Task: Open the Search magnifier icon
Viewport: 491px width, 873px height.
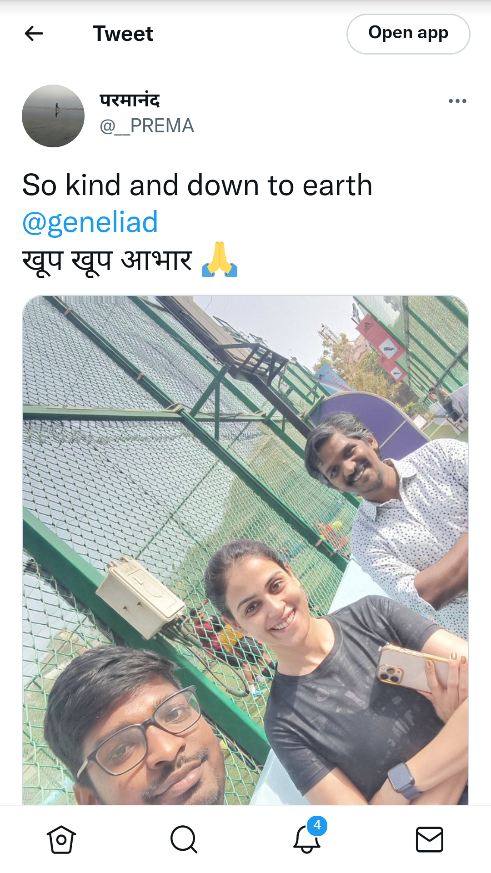Action: [184, 839]
